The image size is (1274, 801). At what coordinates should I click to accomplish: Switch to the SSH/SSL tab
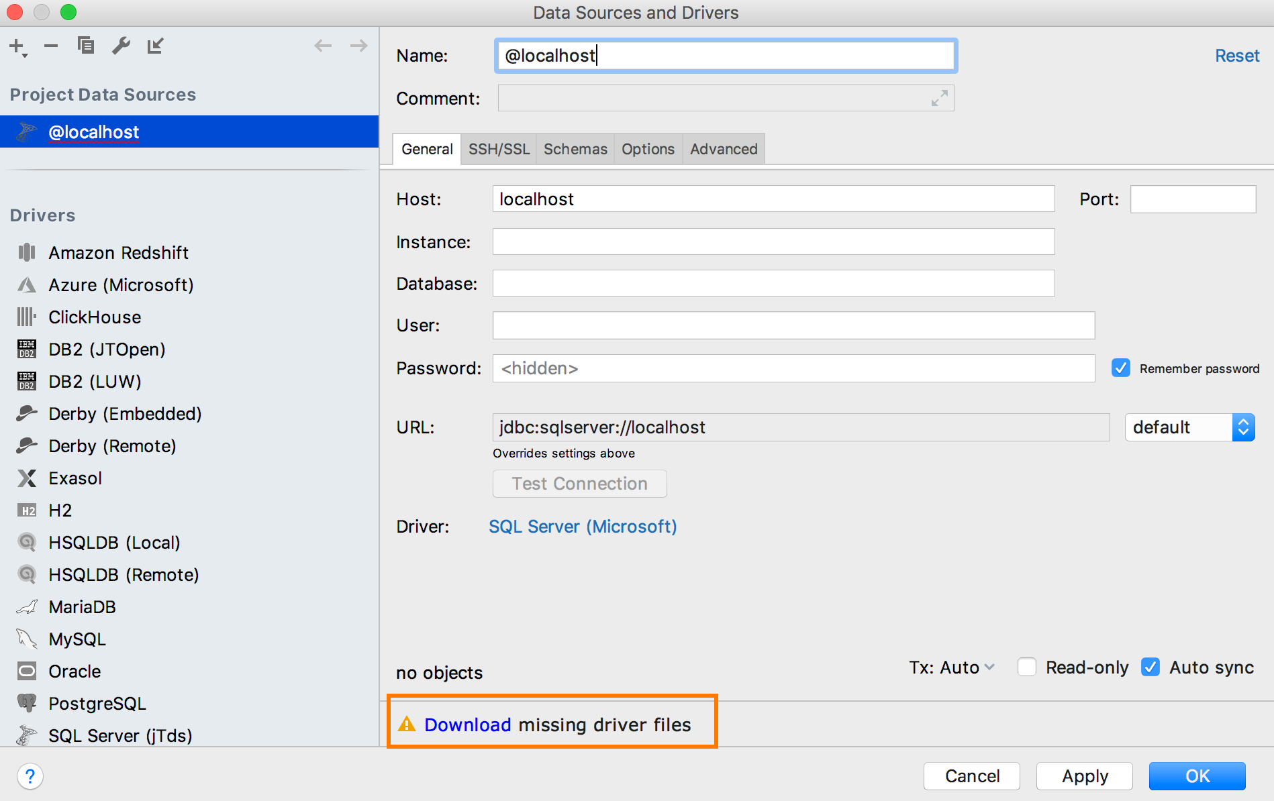pos(499,149)
